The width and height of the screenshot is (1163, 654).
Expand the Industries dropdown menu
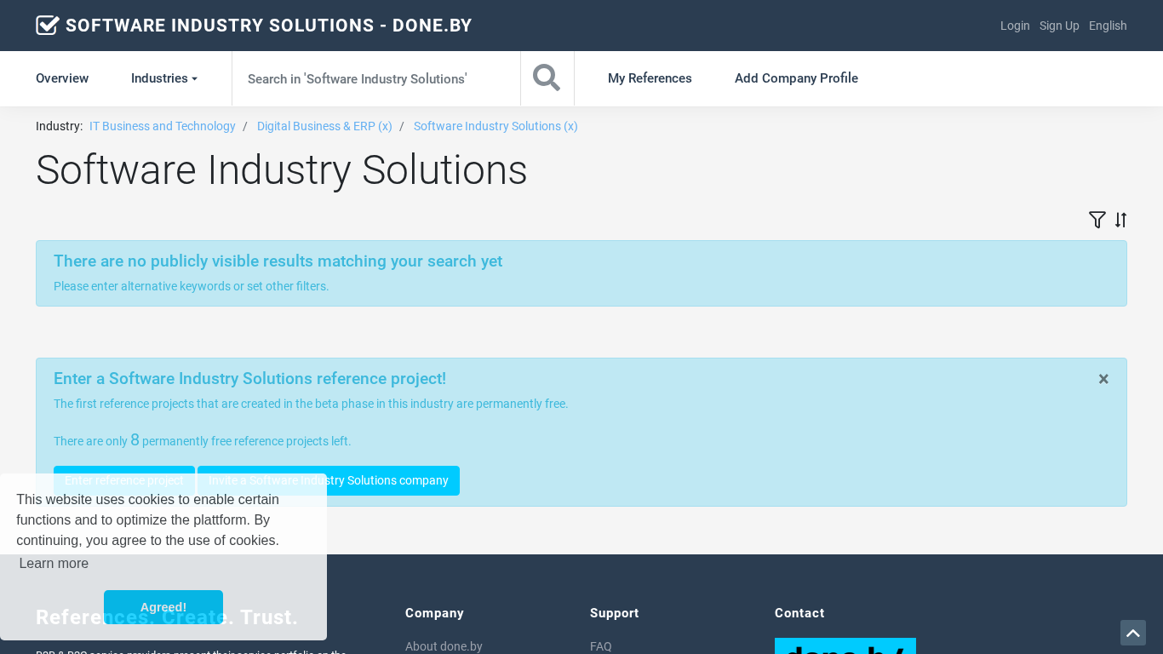[163, 78]
